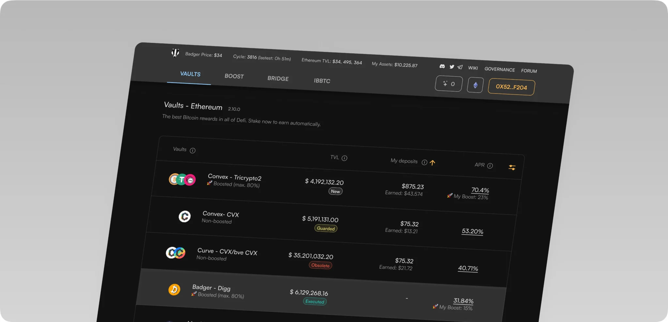Open the Discord icon link
This screenshot has height=322, width=668.
(x=442, y=66)
